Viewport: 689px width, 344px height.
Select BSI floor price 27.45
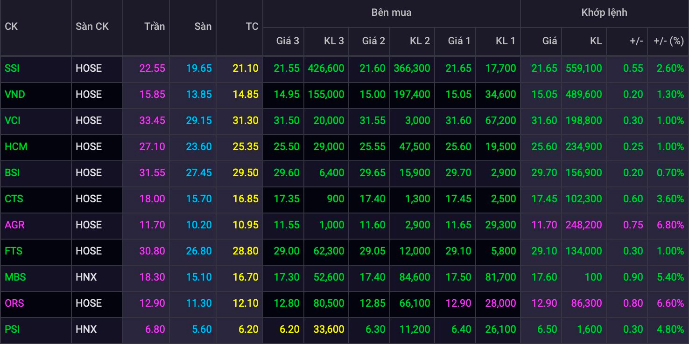pos(199,173)
